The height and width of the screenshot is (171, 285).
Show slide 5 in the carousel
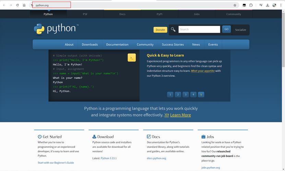pos(201,94)
